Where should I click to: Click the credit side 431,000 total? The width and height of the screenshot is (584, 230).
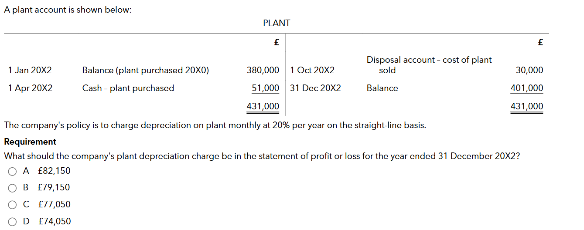(x=527, y=106)
